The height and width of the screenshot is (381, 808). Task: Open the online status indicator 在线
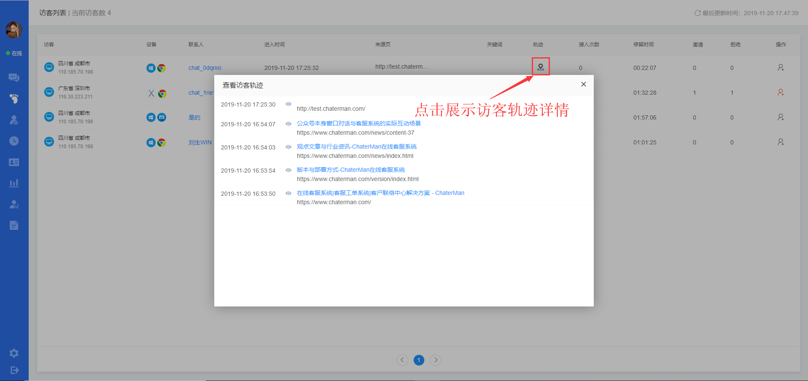tap(14, 53)
